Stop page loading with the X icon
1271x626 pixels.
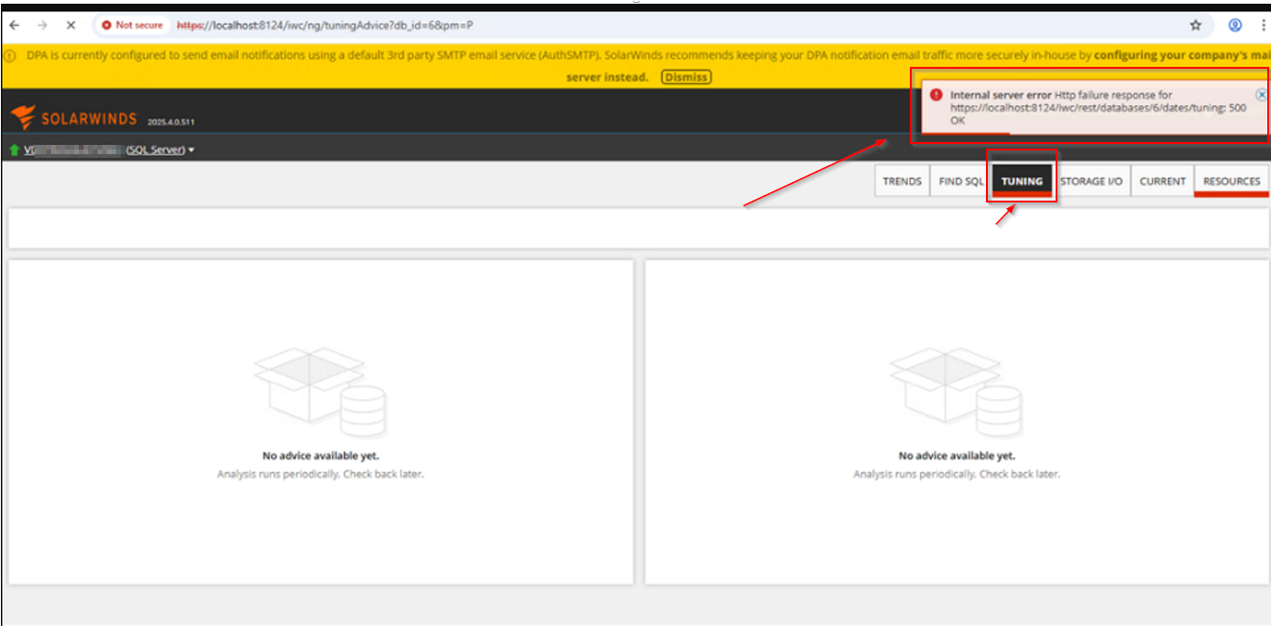(x=71, y=25)
